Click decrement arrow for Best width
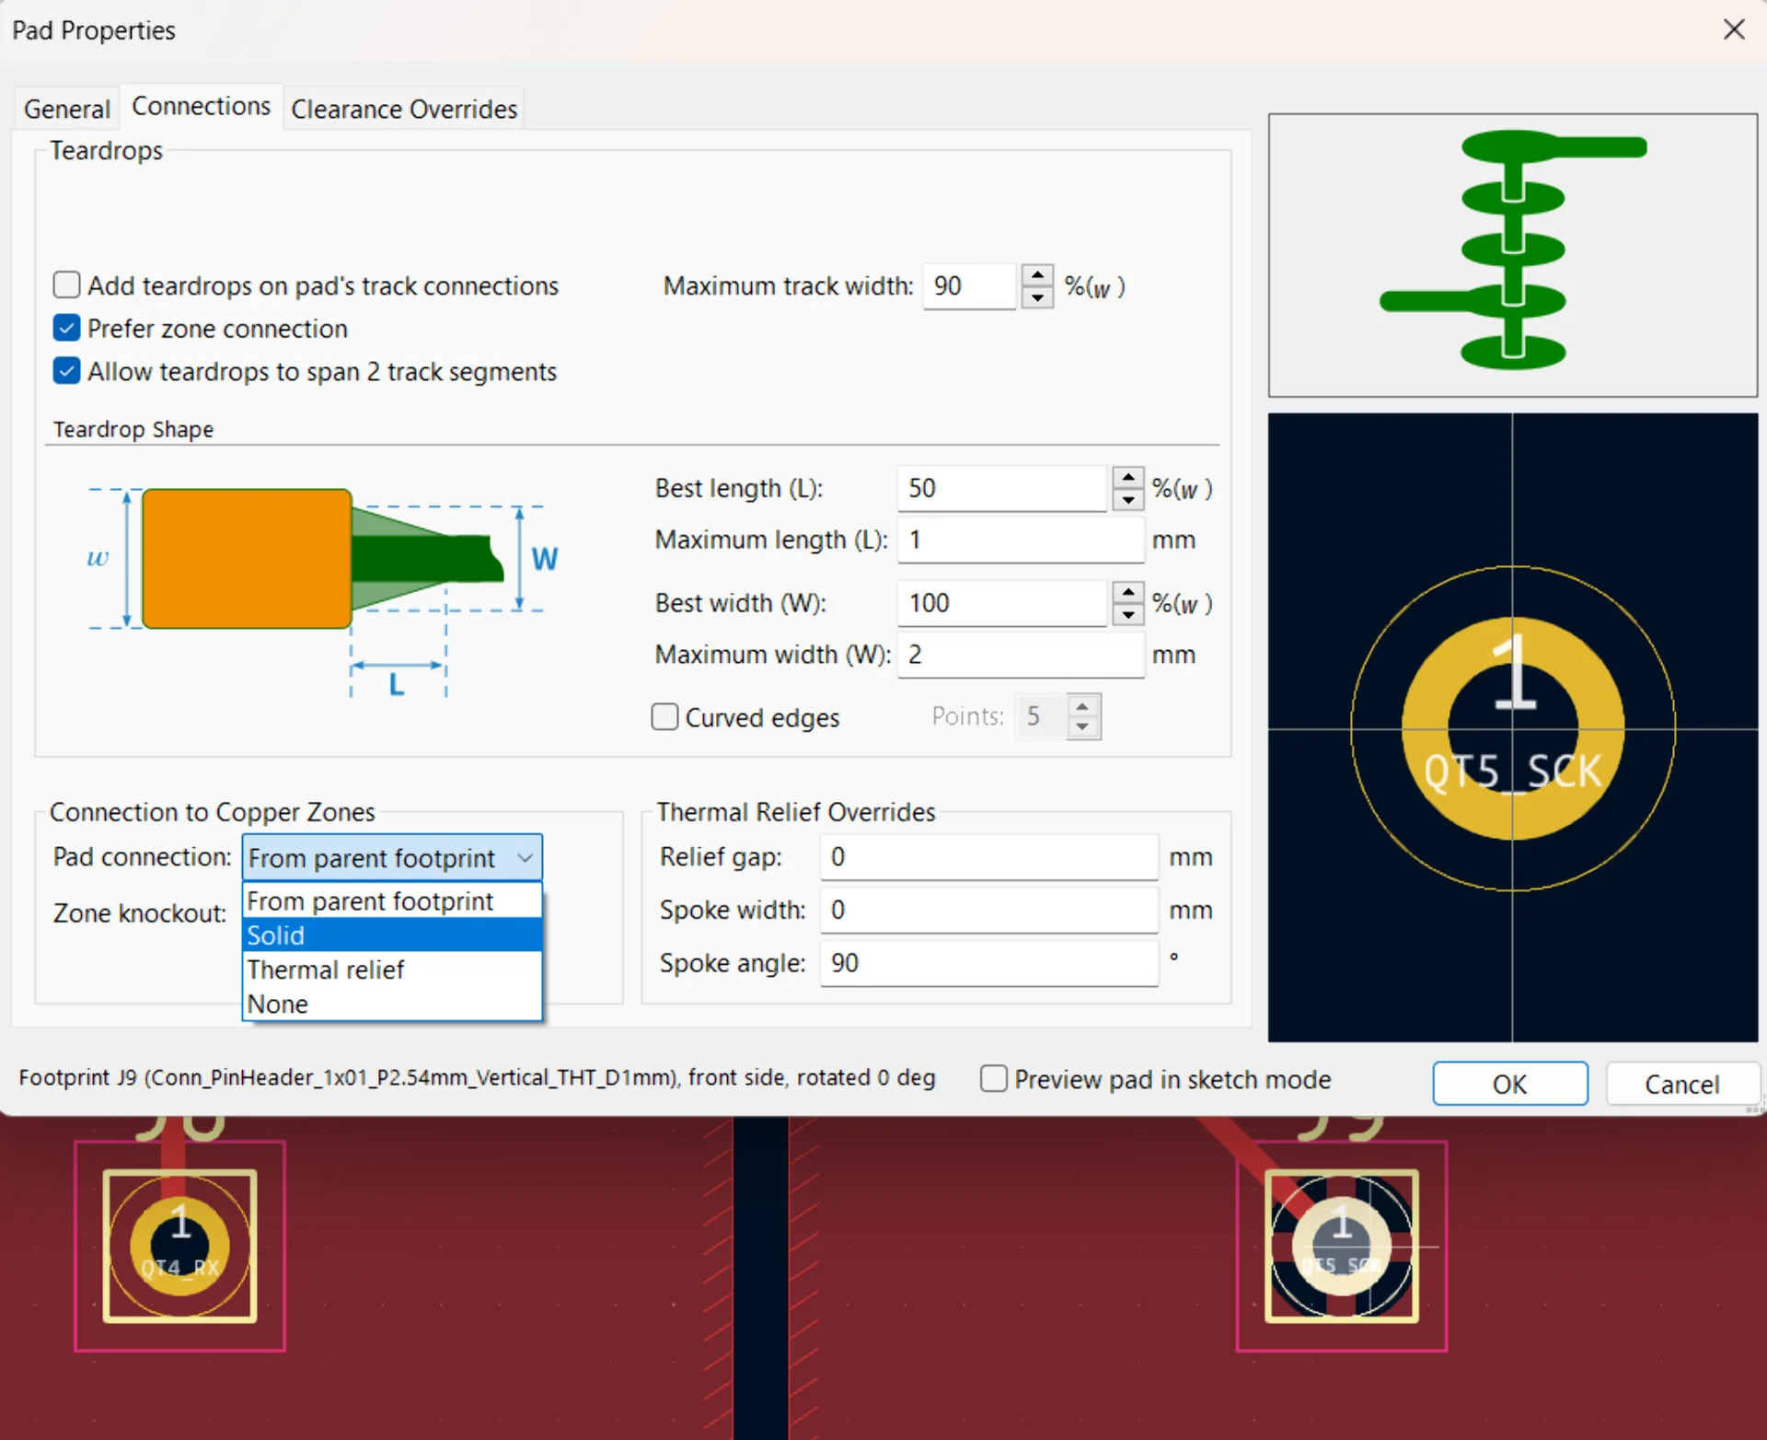 point(1127,615)
